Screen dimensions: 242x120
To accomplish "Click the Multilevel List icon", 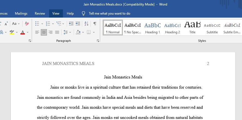I will pos(59,24).
